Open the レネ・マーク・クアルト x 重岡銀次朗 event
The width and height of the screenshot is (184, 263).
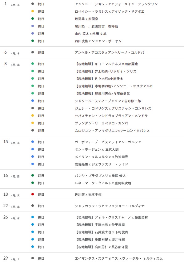tap(103, 183)
